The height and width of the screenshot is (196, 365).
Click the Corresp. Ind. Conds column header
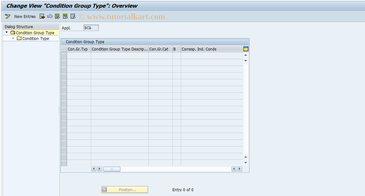pyautogui.click(x=211, y=49)
